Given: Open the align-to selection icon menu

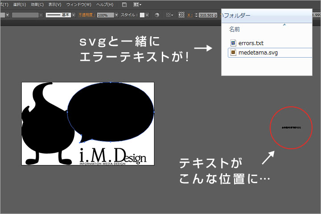Looking at the screenshot, I should point(169,15).
